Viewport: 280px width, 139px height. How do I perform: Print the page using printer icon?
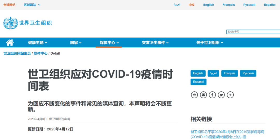194,95
